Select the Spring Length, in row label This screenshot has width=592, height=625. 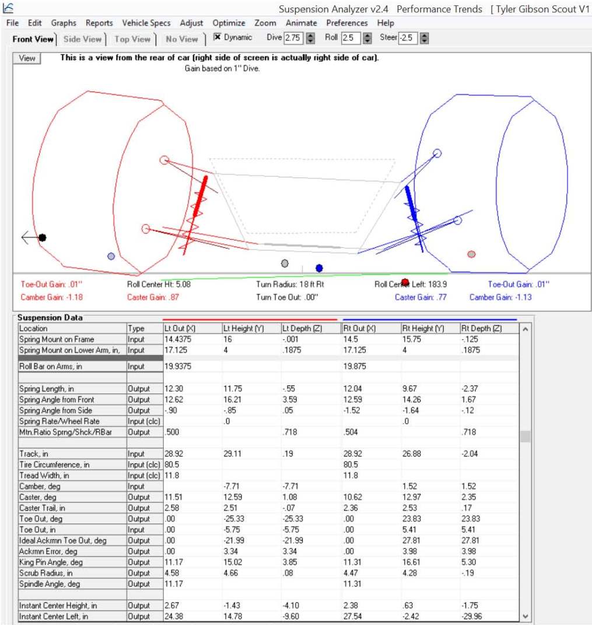point(72,389)
